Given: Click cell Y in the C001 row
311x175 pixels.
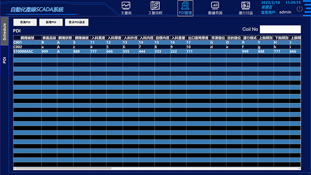Looking at the screenshot, I should [x=266, y=42].
